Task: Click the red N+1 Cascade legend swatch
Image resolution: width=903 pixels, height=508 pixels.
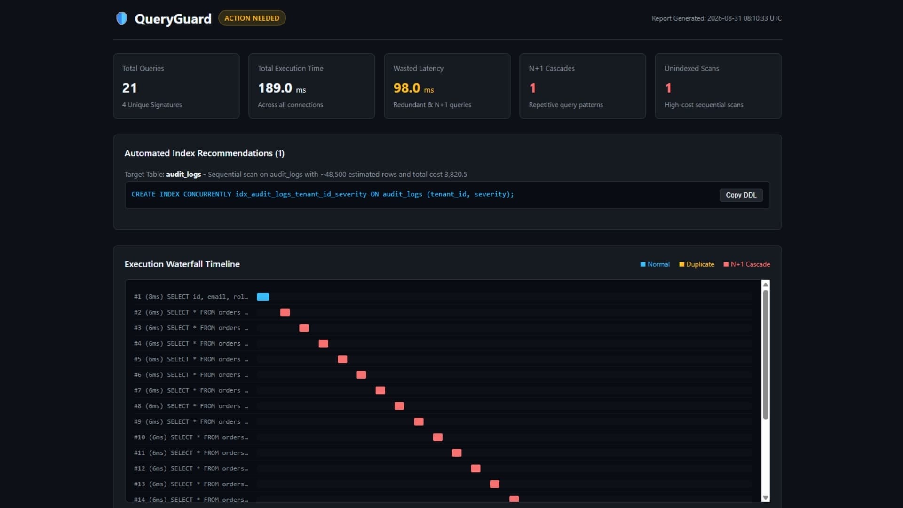Action: point(726,264)
